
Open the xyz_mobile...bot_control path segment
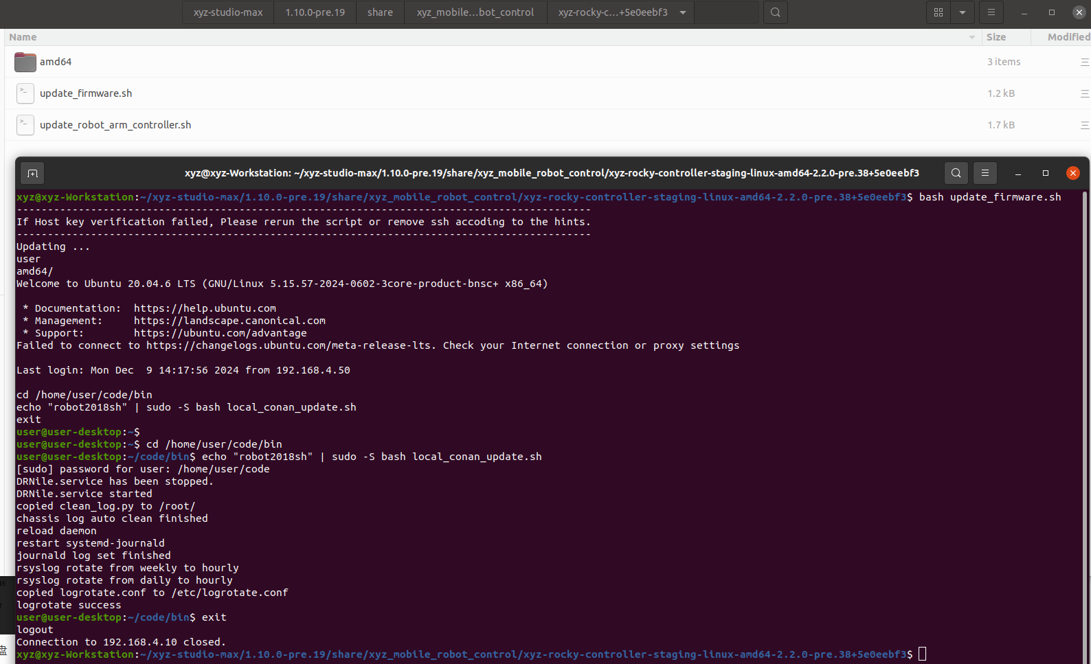pyautogui.click(x=475, y=12)
